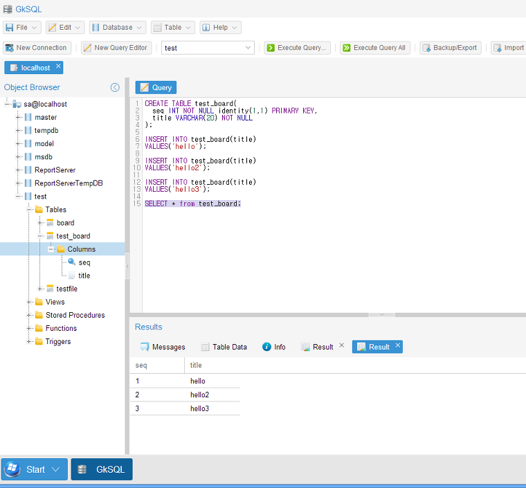
Task: Click Execute Query All button
Action: [x=375, y=48]
